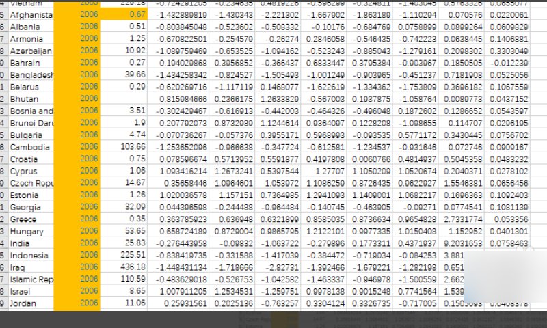Click cell 1.27707 in Cyprus row
Image resolution: width=547 pixels, height=328 pixels.
pyautogui.click(x=323, y=171)
